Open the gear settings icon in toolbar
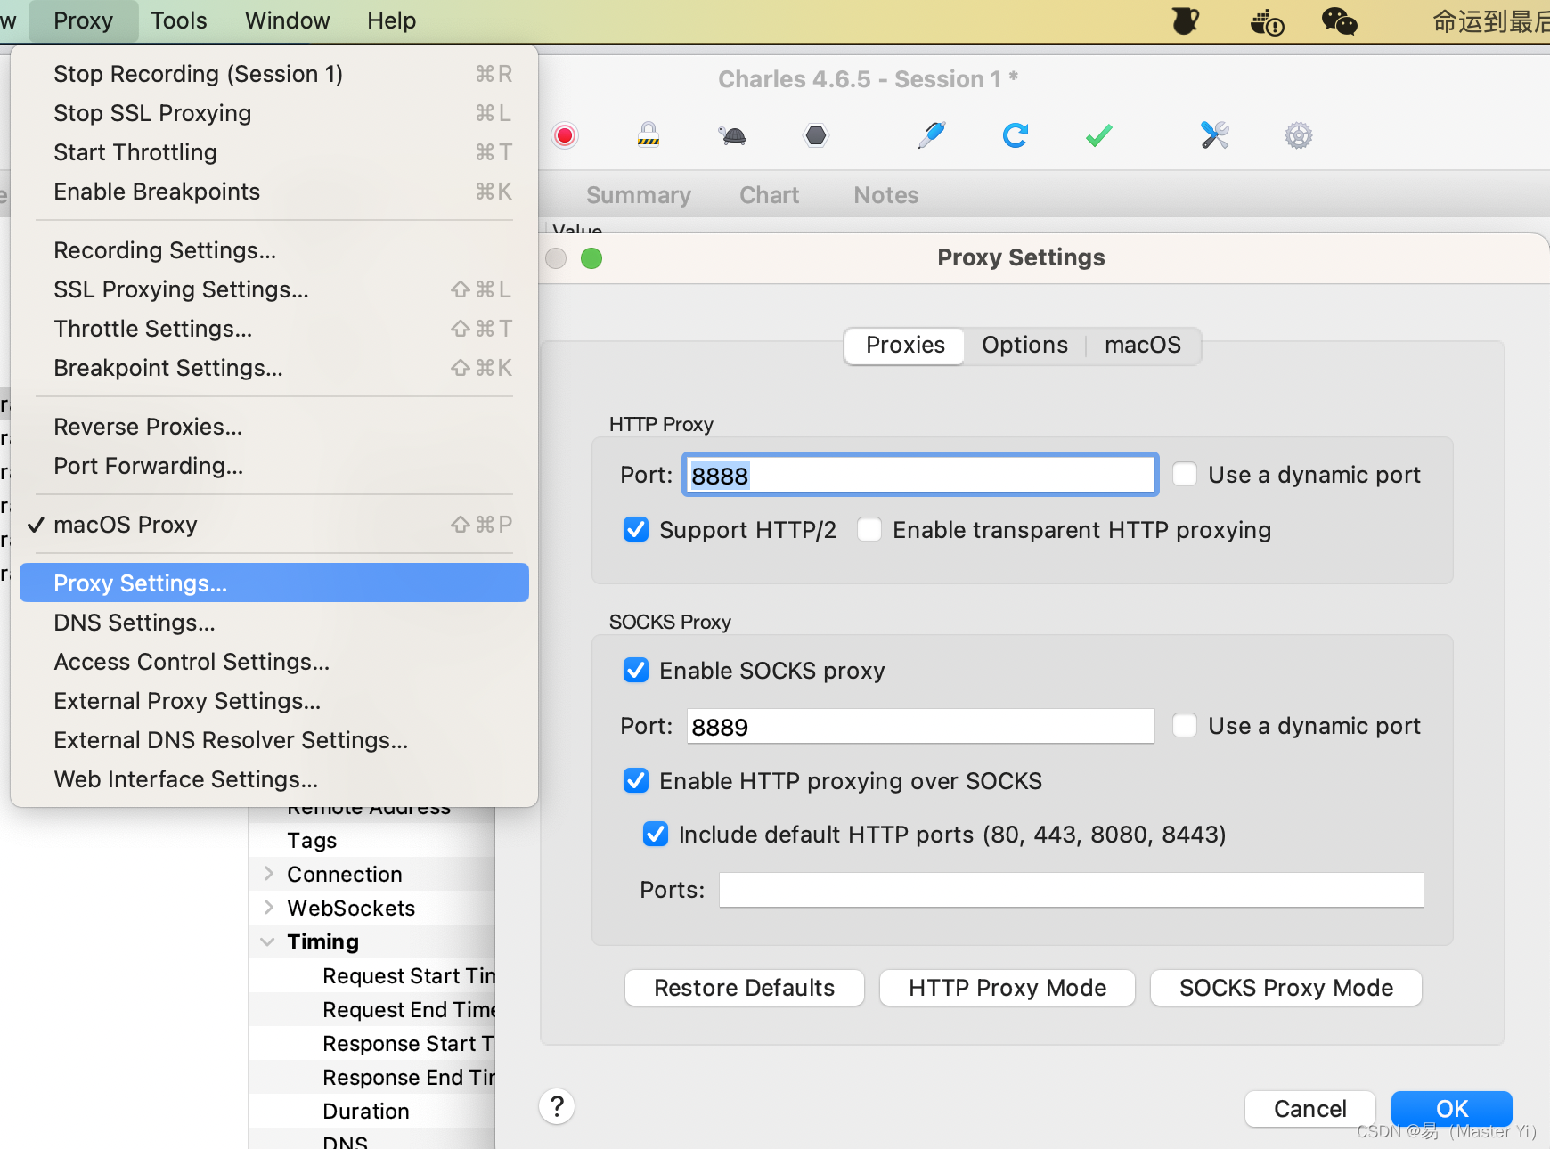The width and height of the screenshot is (1550, 1149). [1299, 135]
